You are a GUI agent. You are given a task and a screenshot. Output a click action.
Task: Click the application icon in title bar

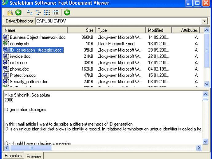(5, 3)
